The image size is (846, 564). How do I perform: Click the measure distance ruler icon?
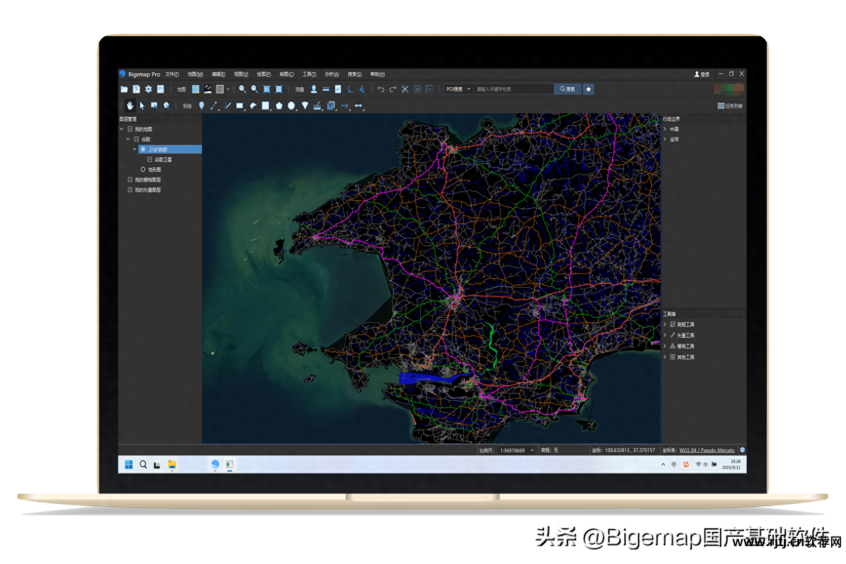pos(326,89)
